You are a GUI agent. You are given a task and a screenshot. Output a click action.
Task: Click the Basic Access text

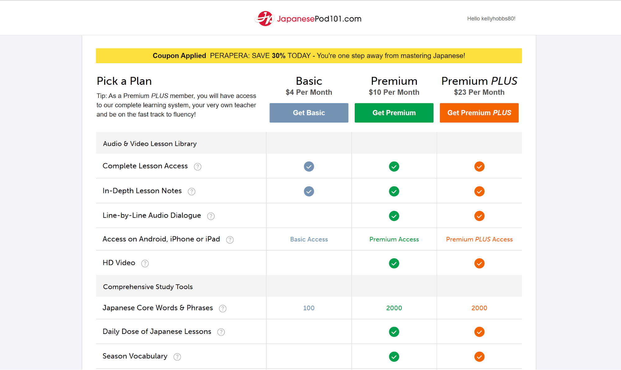(x=309, y=239)
